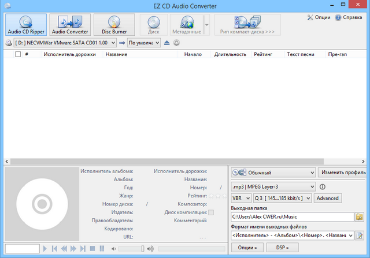
Task: Click the Пре-гап column header
Action: tap(346, 54)
